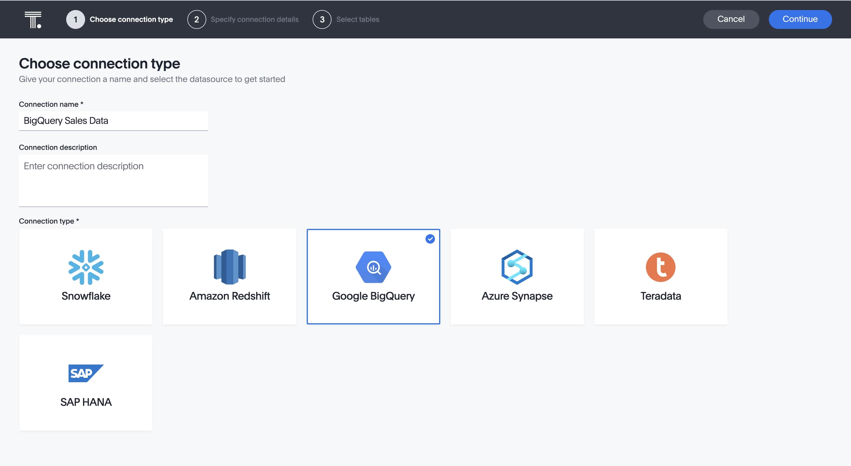
Task: Click the 'Give your connection a name' subtitle
Action: pyautogui.click(x=152, y=79)
